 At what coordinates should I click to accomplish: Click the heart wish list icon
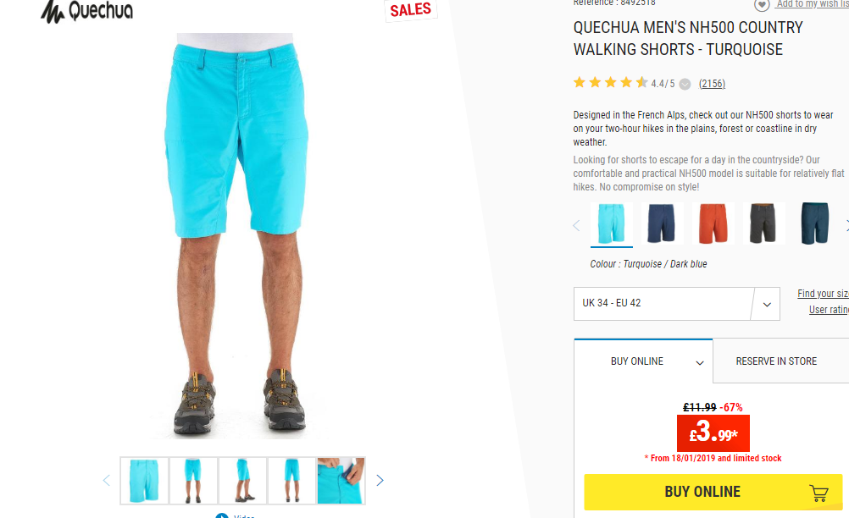point(761,5)
